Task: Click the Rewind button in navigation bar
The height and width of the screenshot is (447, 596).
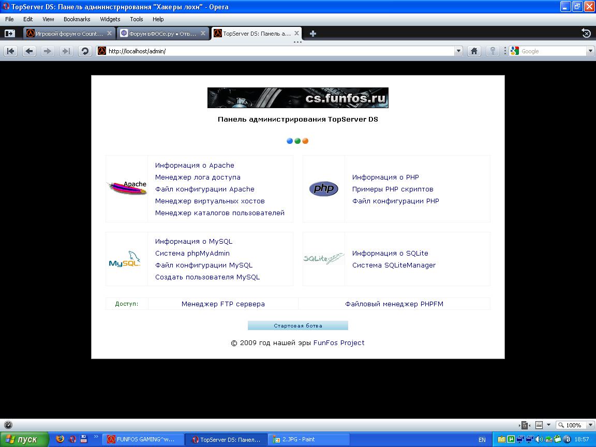Action: click(11, 51)
